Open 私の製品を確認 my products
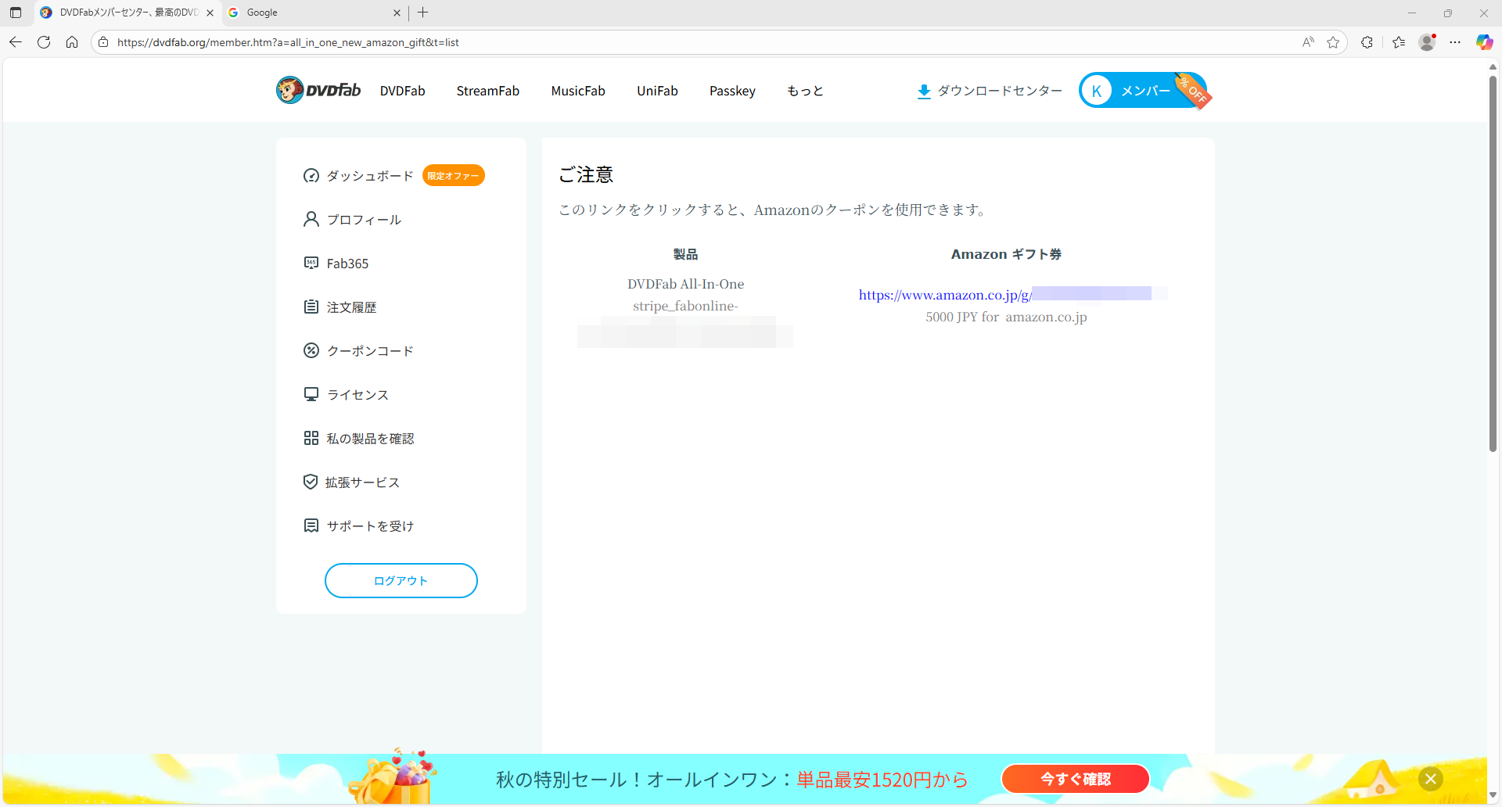 pos(370,439)
